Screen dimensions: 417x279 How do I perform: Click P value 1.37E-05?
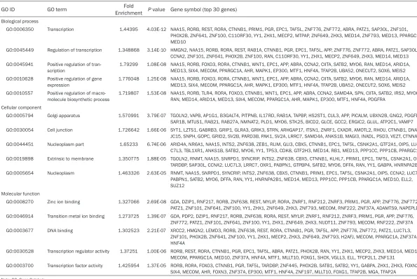click(x=156, y=266)
